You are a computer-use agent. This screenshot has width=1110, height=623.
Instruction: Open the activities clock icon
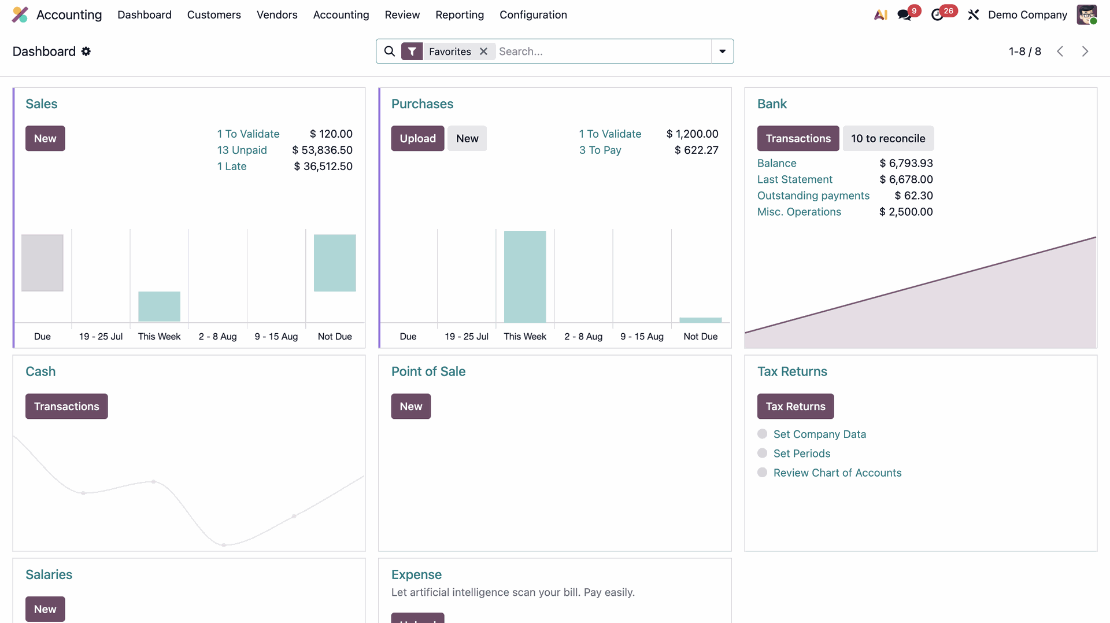[x=937, y=15]
